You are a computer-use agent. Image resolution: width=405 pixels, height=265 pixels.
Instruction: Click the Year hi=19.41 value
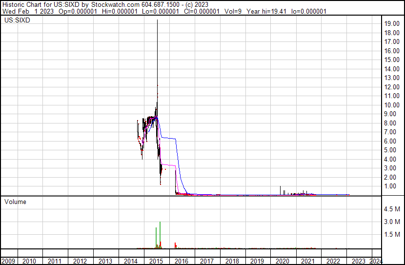click(x=266, y=12)
